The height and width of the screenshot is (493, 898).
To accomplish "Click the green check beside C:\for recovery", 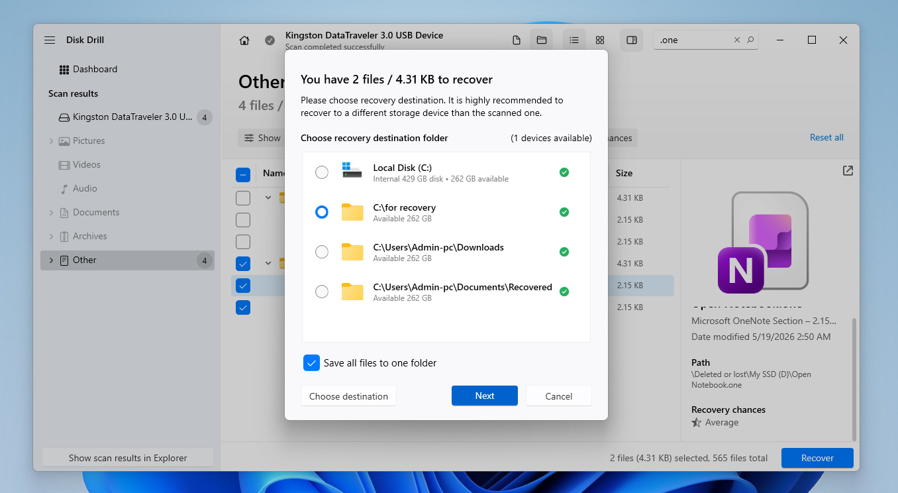I will click(x=564, y=212).
